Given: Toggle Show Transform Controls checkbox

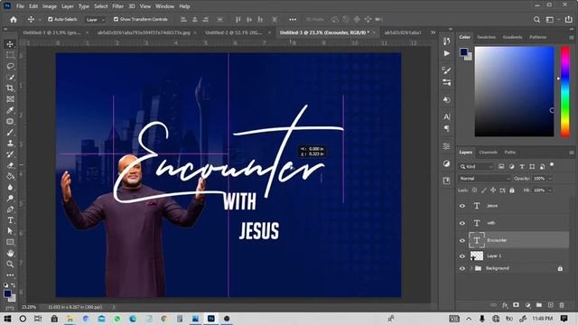Looking at the screenshot, I should pyautogui.click(x=116, y=19).
